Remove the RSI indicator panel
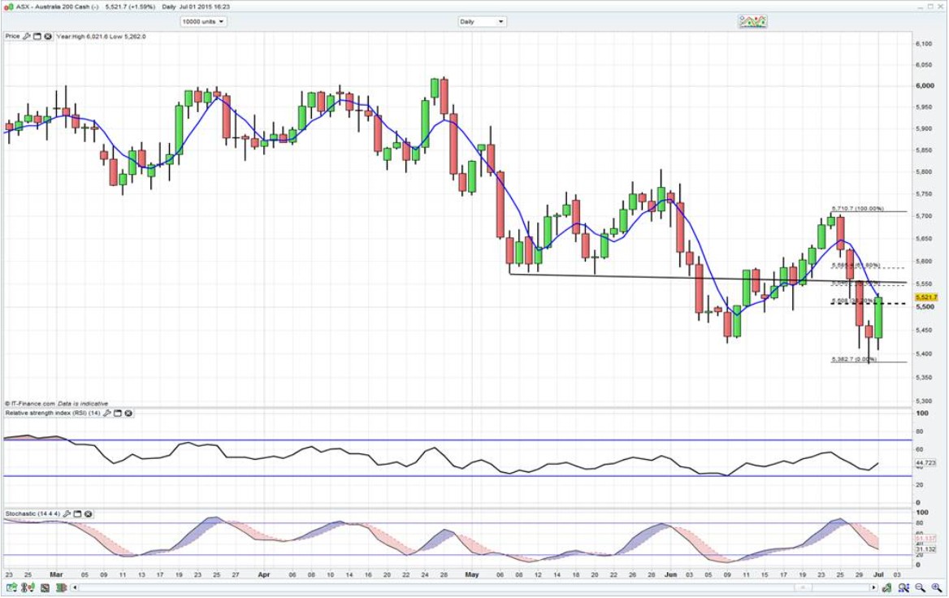The width and height of the screenshot is (949, 598). [128, 414]
